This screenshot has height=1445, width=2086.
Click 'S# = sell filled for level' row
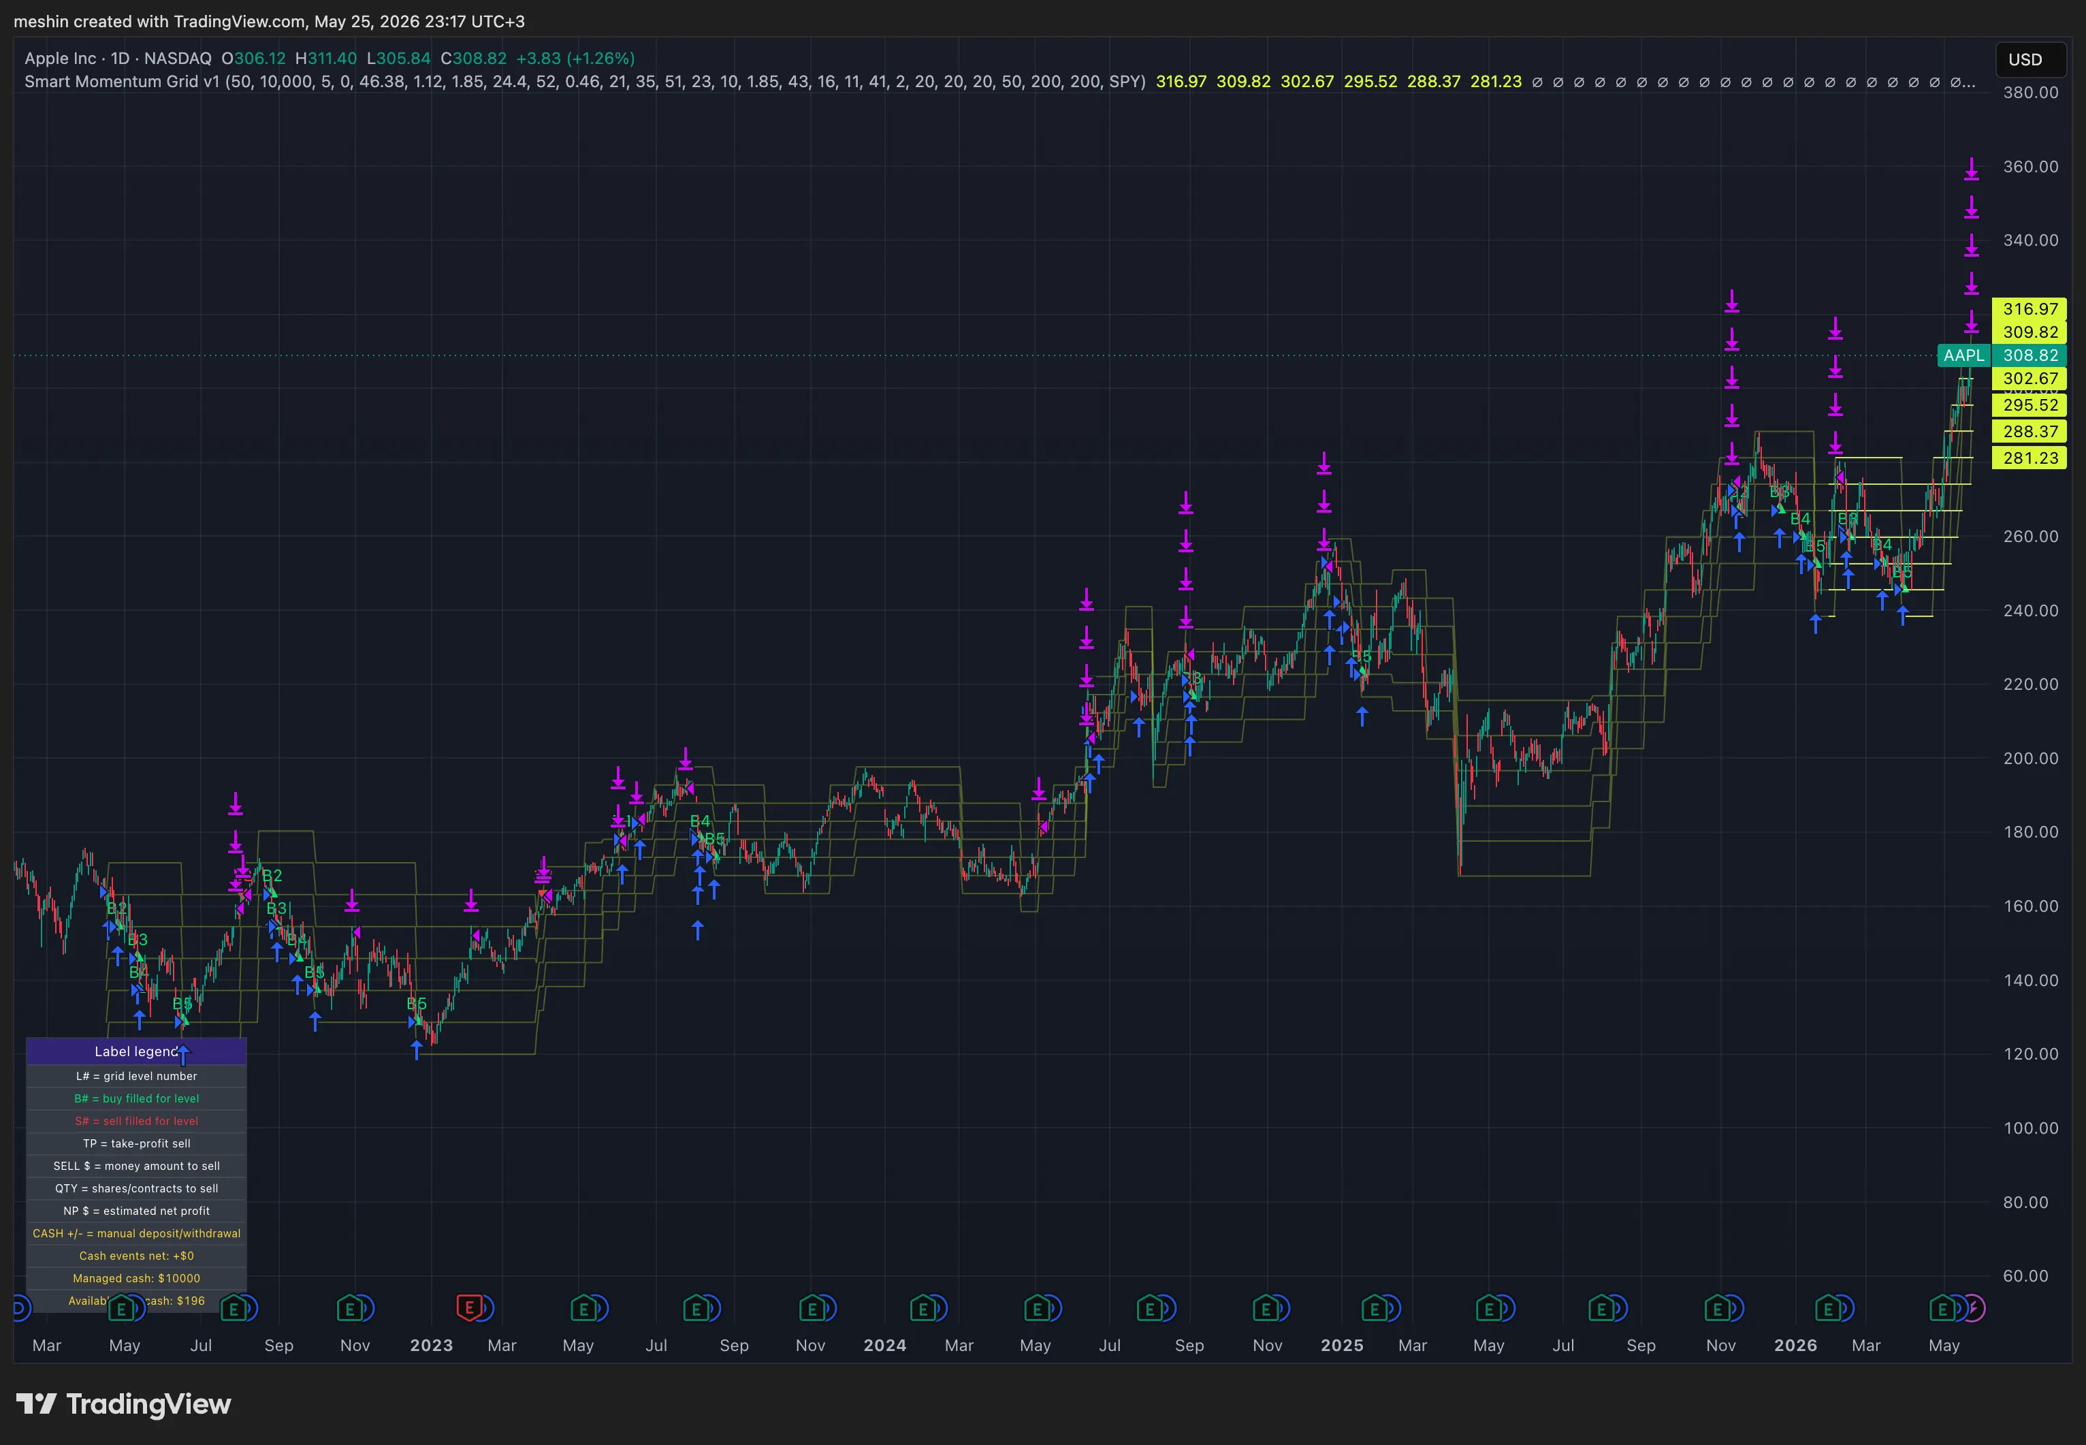(137, 1121)
